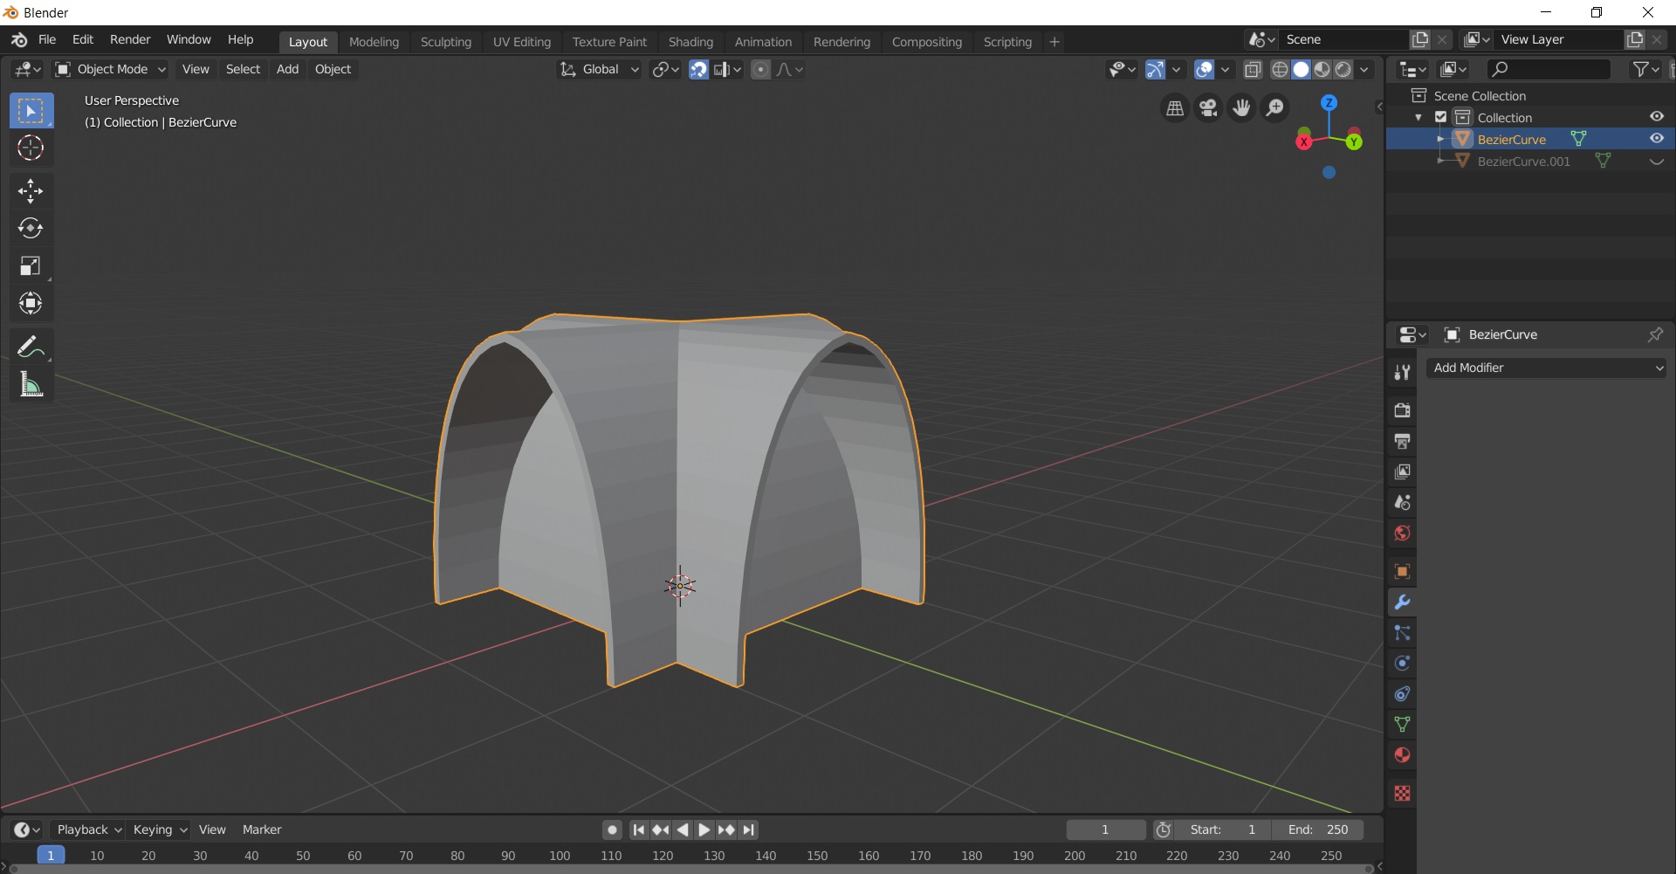Open the shading options dropdown arrow
The width and height of the screenshot is (1676, 874).
click(x=1364, y=69)
